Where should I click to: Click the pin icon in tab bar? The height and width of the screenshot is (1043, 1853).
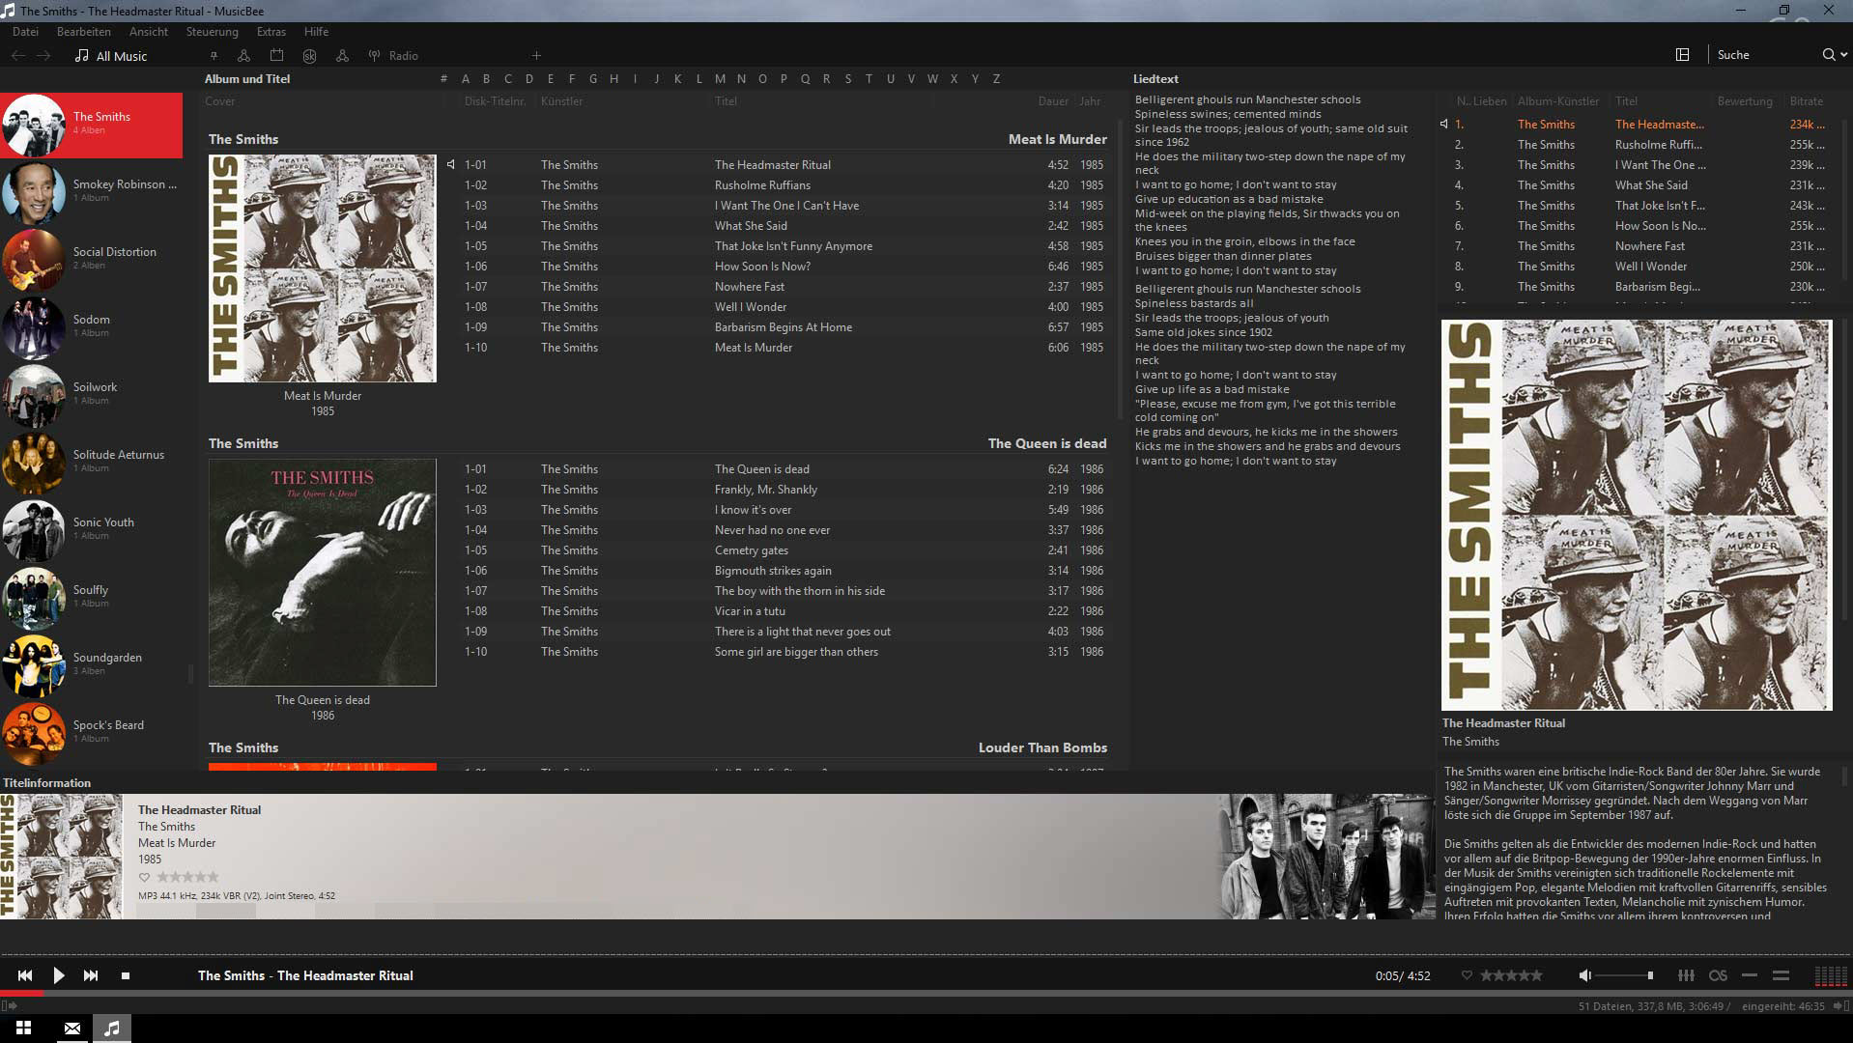click(214, 56)
